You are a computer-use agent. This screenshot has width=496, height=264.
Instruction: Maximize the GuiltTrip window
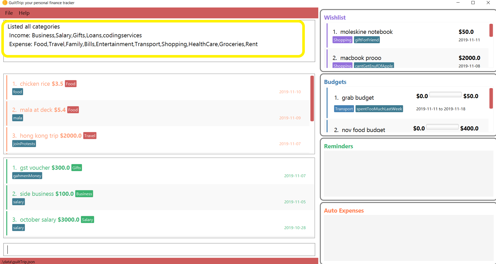click(x=473, y=3)
